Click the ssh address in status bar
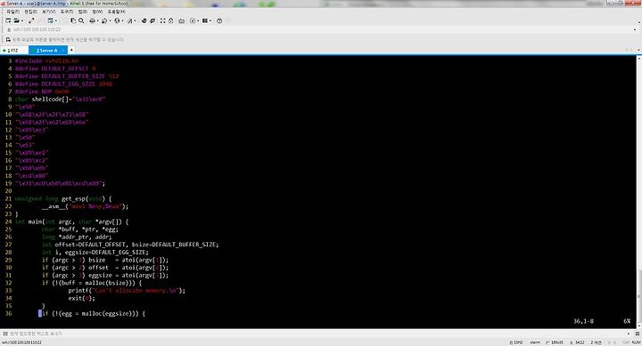 click(21, 342)
